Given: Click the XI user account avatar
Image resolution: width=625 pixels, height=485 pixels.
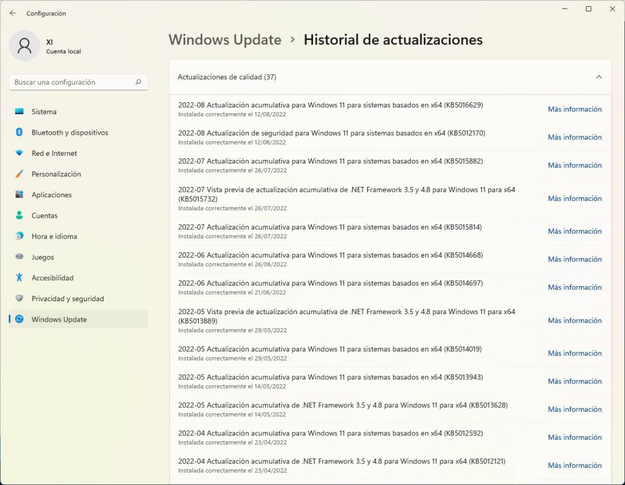Looking at the screenshot, I should pyautogui.click(x=24, y=46).
